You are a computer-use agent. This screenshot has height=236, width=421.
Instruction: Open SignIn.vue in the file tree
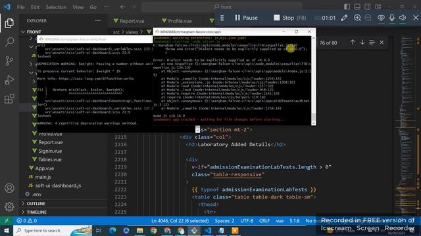click(x=50, y=151)
